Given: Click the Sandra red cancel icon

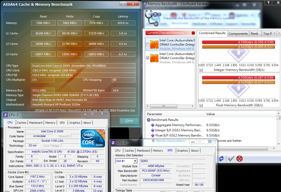Looking at the screenshot, I should pyautogui.click(x=240, y=158).
